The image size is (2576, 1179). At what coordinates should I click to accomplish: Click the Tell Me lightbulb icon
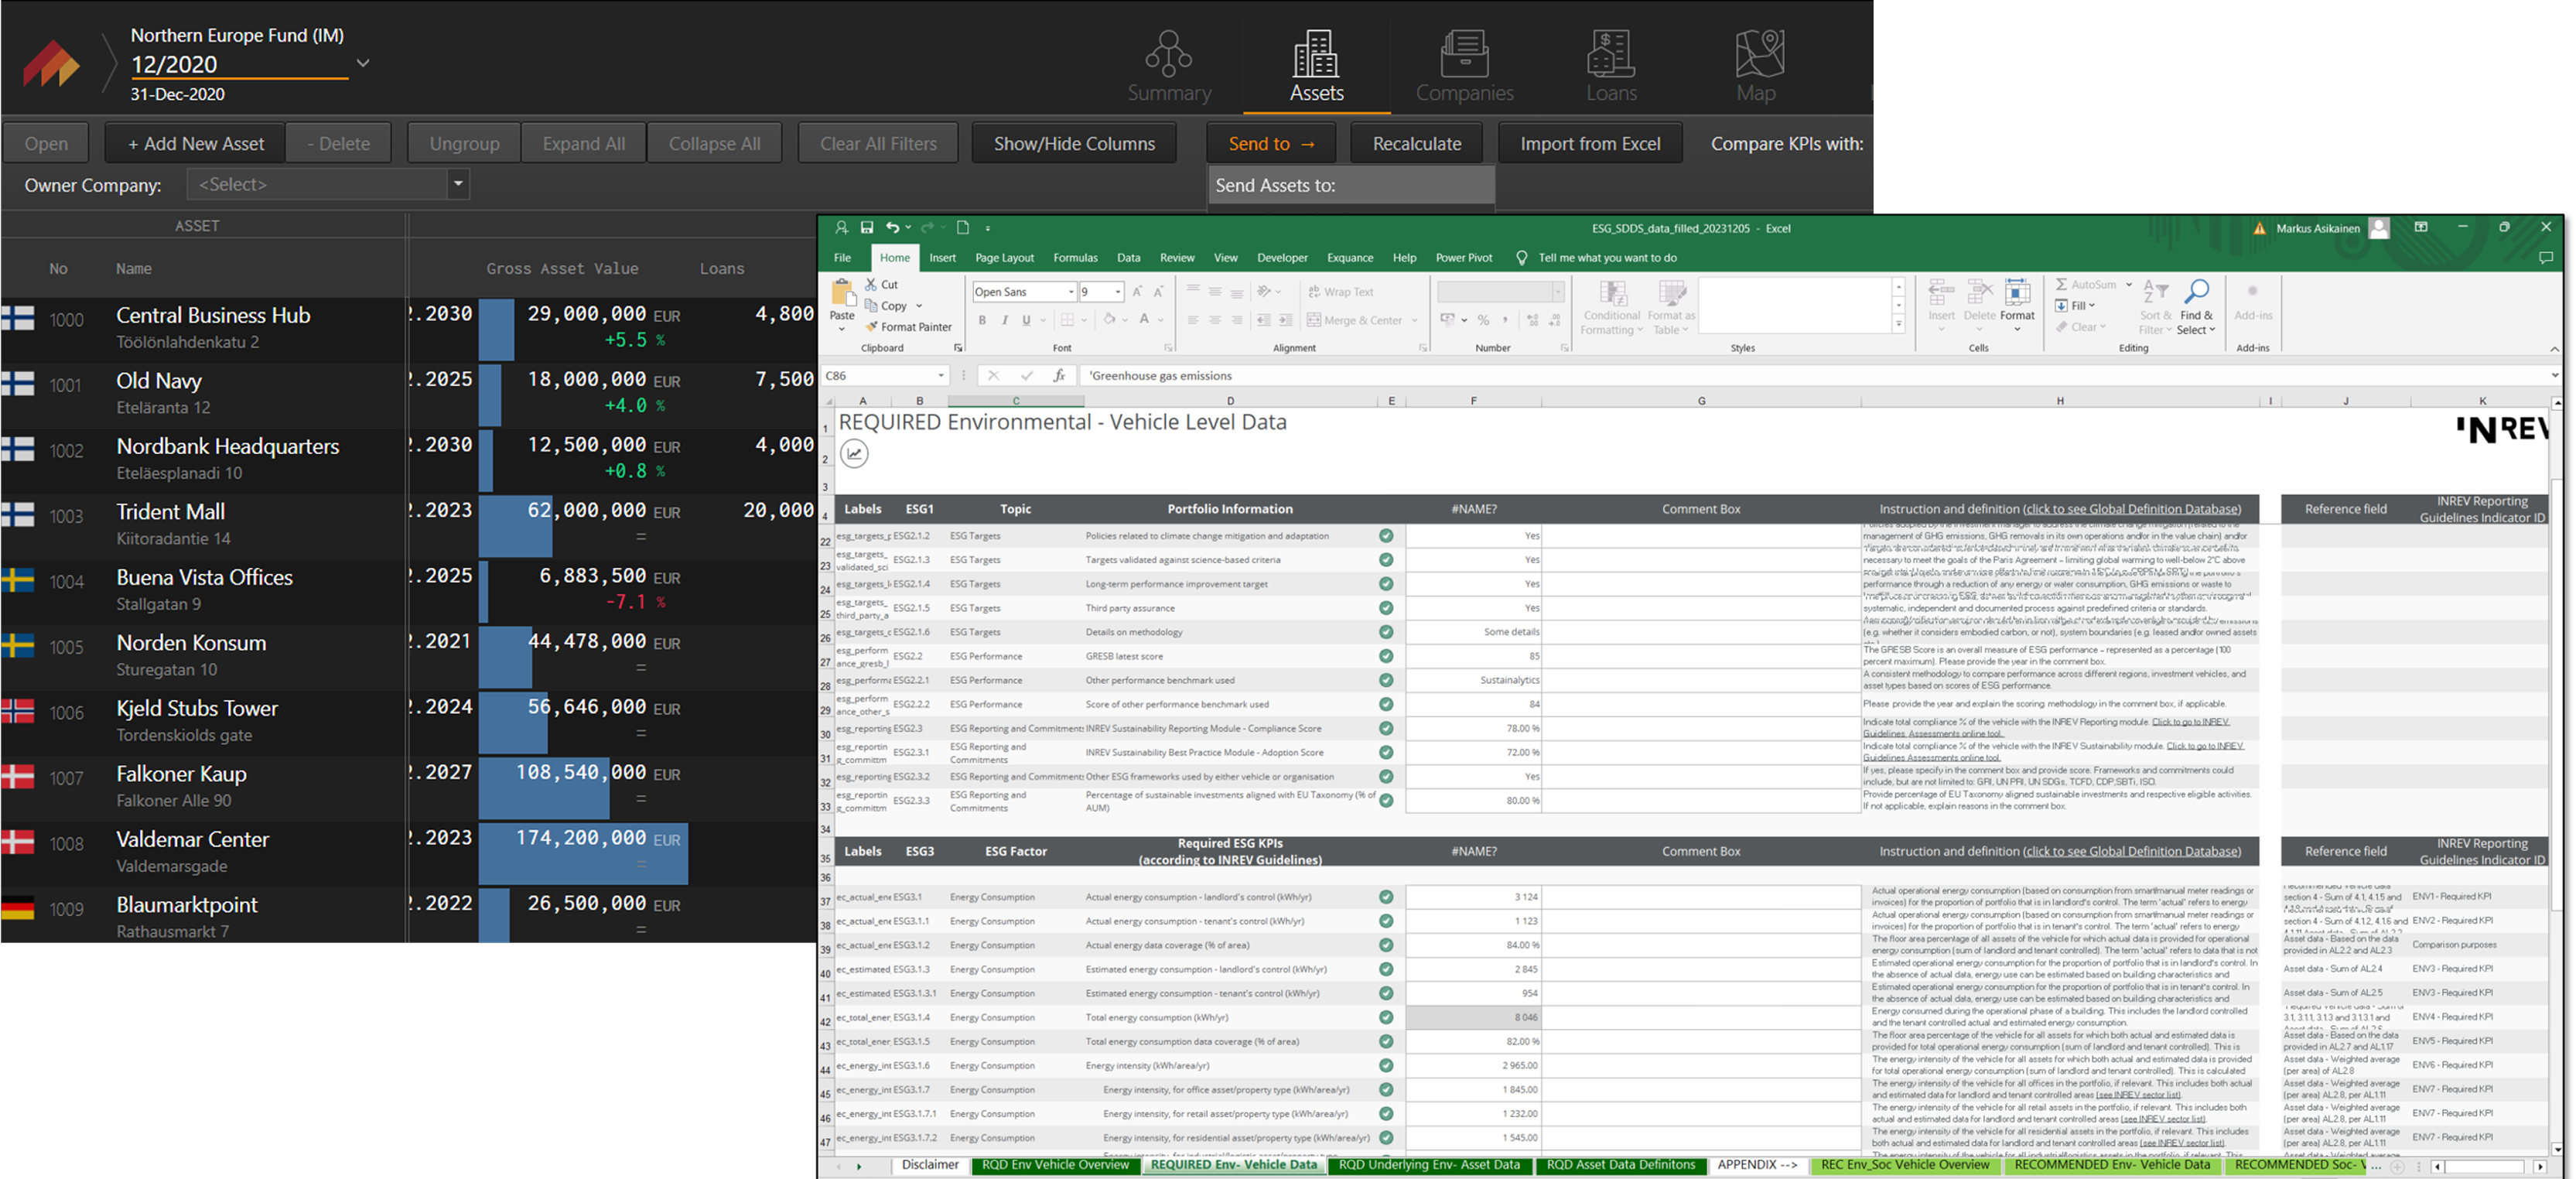tap(1521, 258)
